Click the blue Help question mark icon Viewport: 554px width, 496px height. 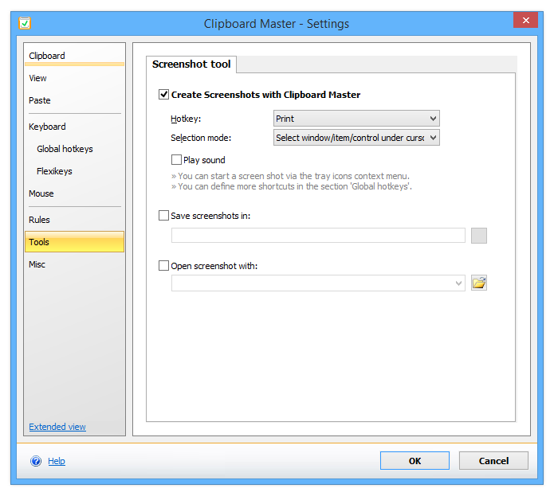click(36, 461)
